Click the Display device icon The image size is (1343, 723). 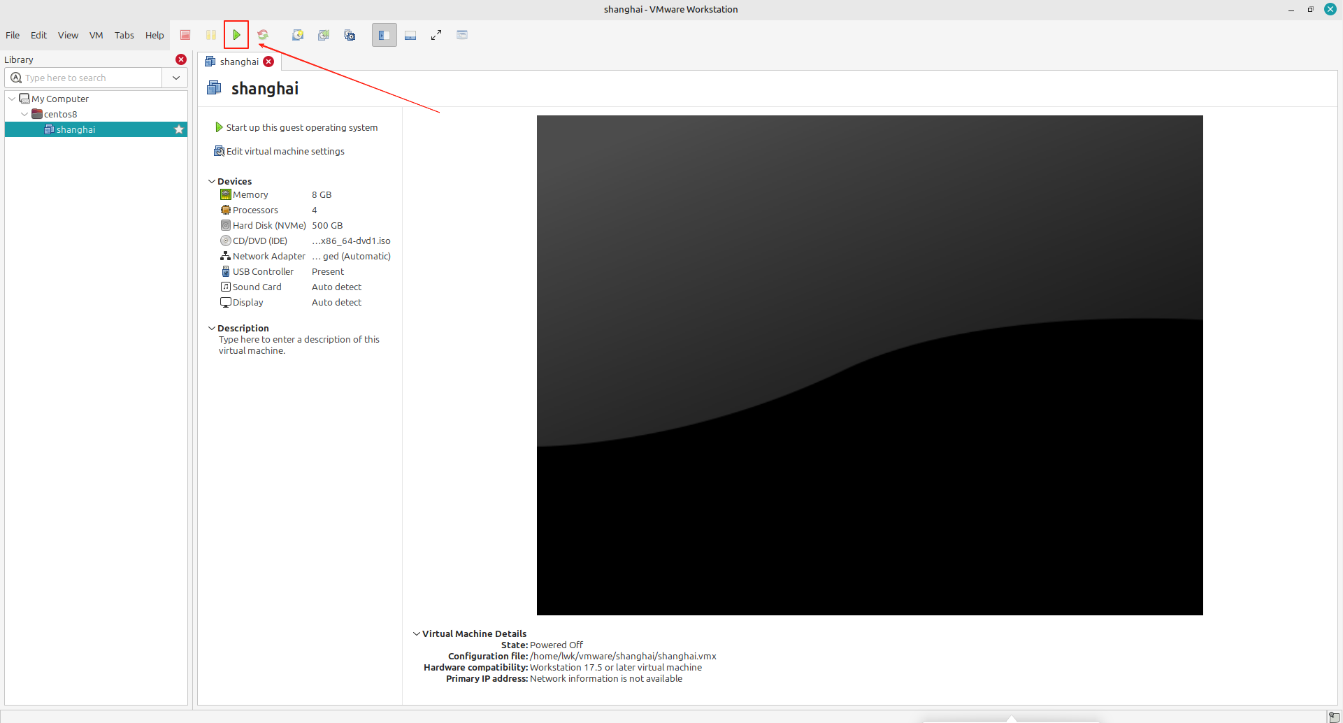coord(226,302)
